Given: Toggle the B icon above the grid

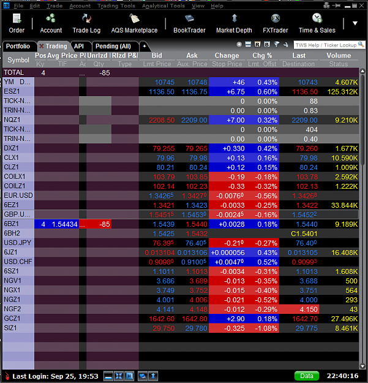Looking at the screenshot, I should tap(267, 45).
